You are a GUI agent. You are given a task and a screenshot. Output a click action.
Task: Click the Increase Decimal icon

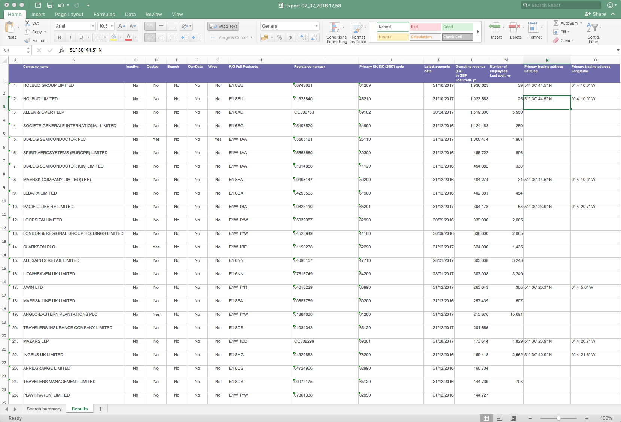303,37
